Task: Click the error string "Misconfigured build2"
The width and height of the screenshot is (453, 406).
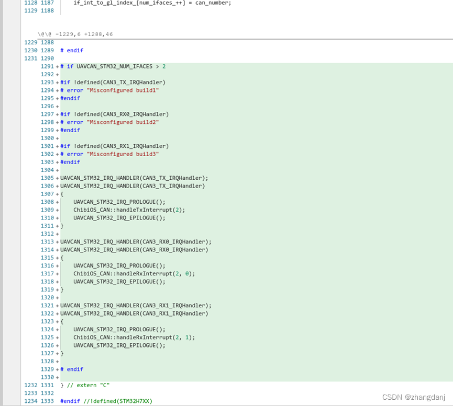Action: (x=123, y=122)
